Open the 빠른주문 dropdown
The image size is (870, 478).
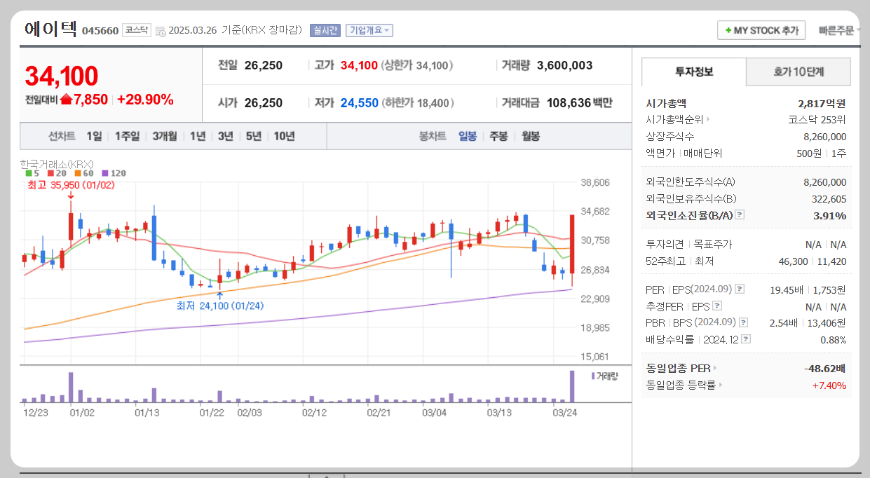(840, 30)
